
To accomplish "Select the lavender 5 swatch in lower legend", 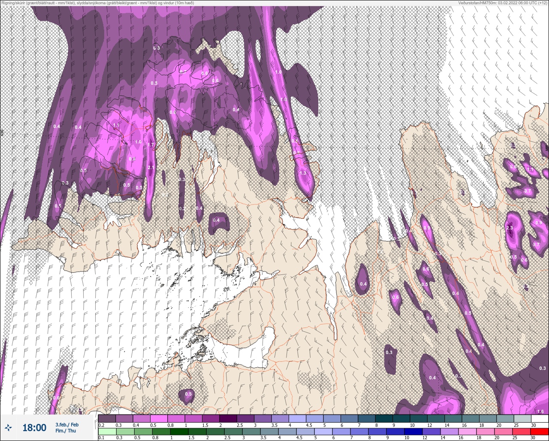I will point(323,432).
